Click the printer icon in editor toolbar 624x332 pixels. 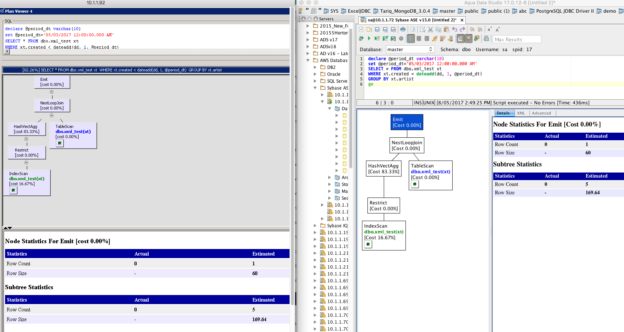click(403, 29)
